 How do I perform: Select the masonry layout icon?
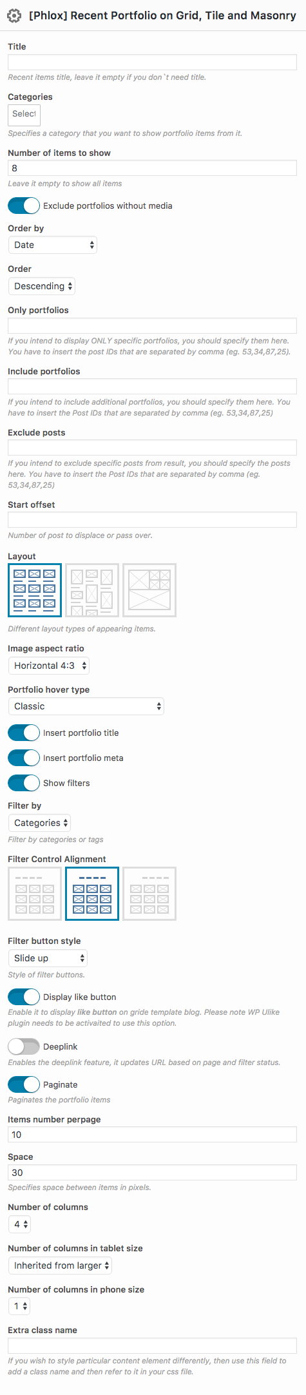[x=92, y=590]
